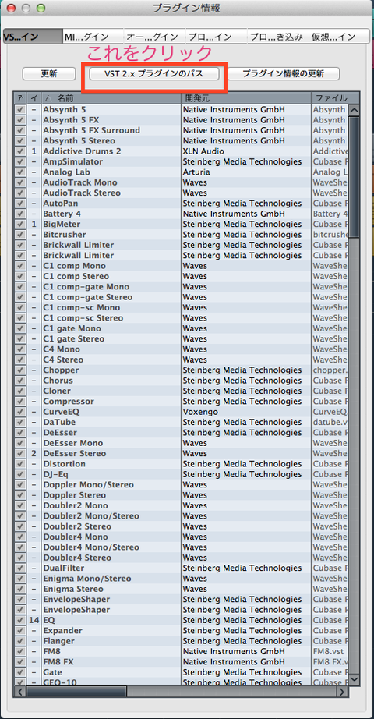Select the Flanger row
The width and height of the screenshot is (374, 719).
tap(182, 641)
